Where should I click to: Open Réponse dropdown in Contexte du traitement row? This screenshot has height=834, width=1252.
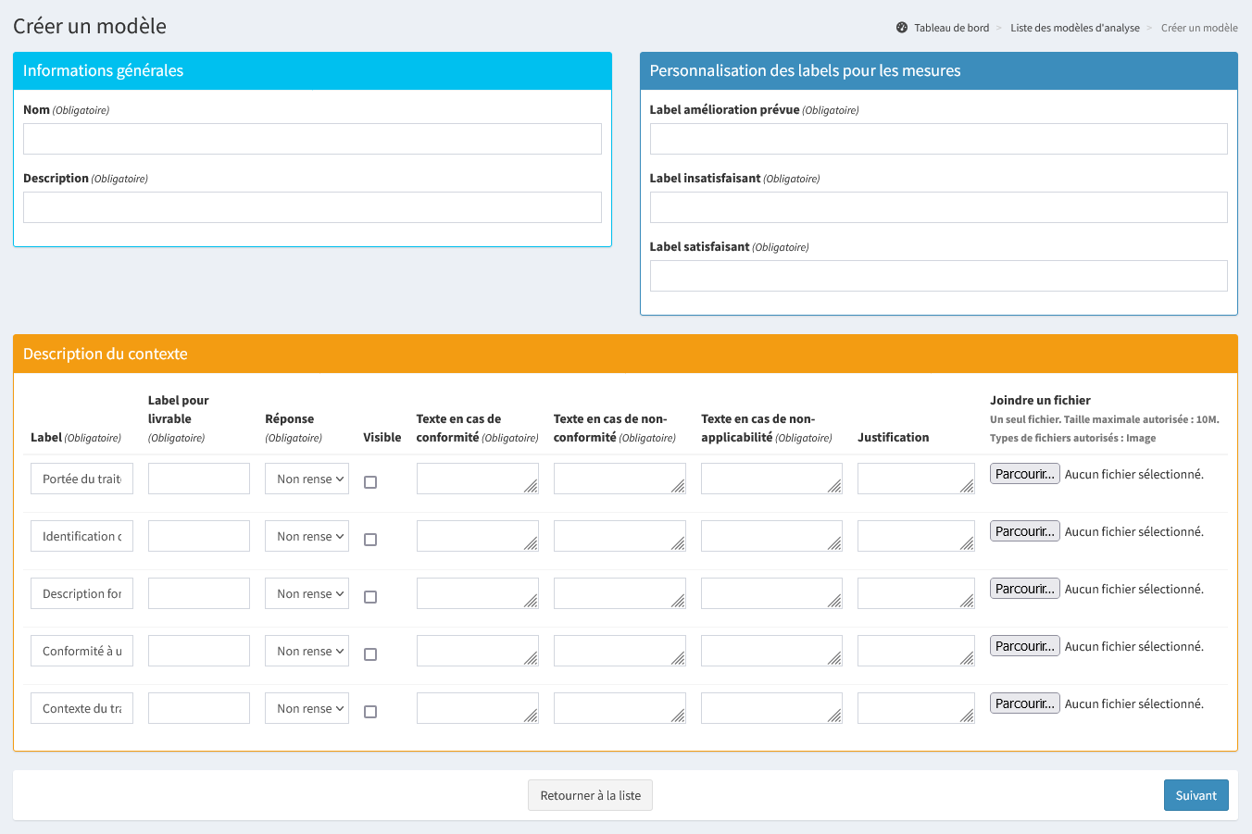tap(307, 708)
